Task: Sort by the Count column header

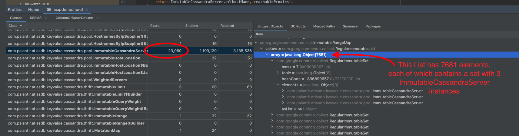Action: coord(165,26)
